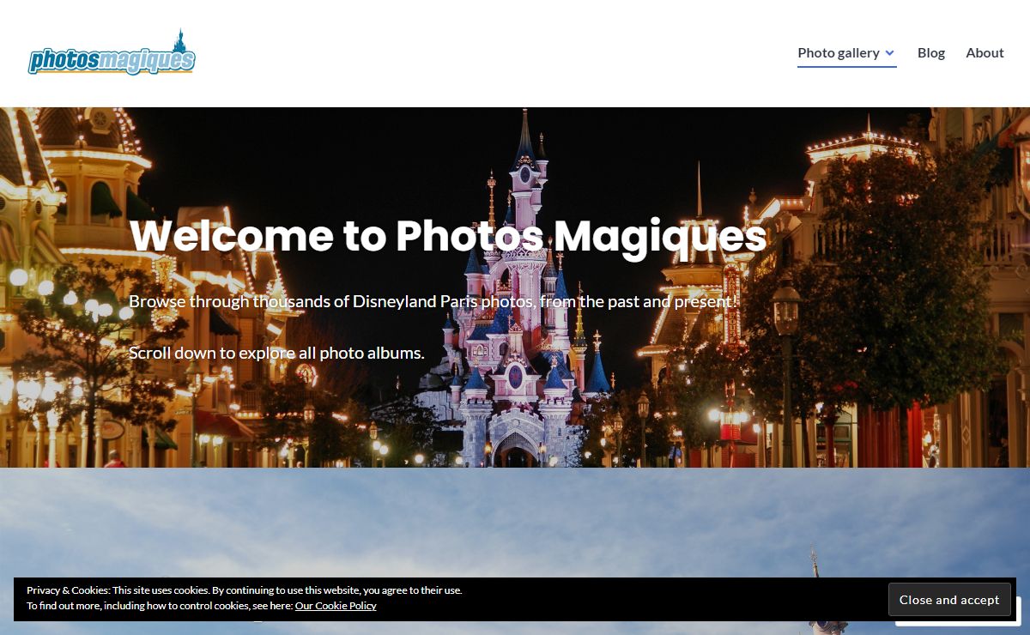1030x635 pixels.
Task: Click the Welcome to Photos Magiques heading
Action: click(x=448, y=236)
